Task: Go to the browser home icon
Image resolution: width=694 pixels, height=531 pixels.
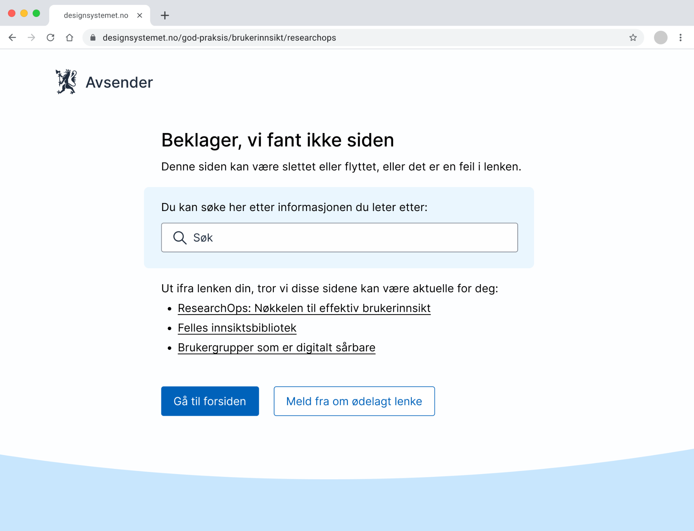Action: tap(70, 37)
